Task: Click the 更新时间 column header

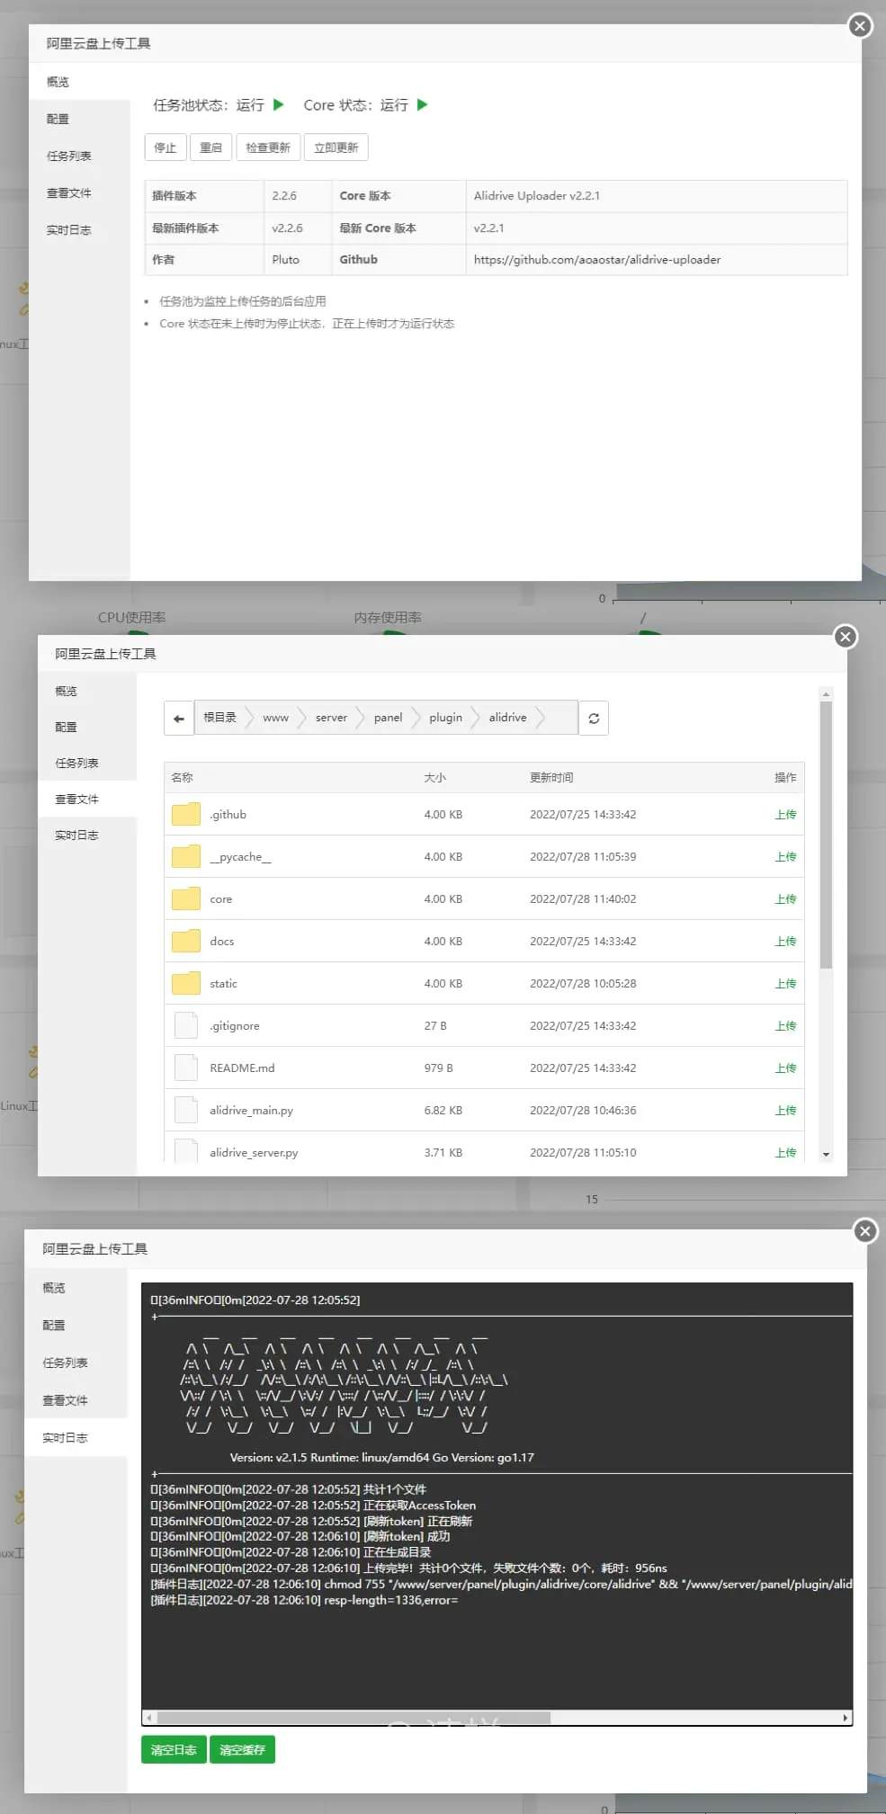Action: tap(551, 777)
